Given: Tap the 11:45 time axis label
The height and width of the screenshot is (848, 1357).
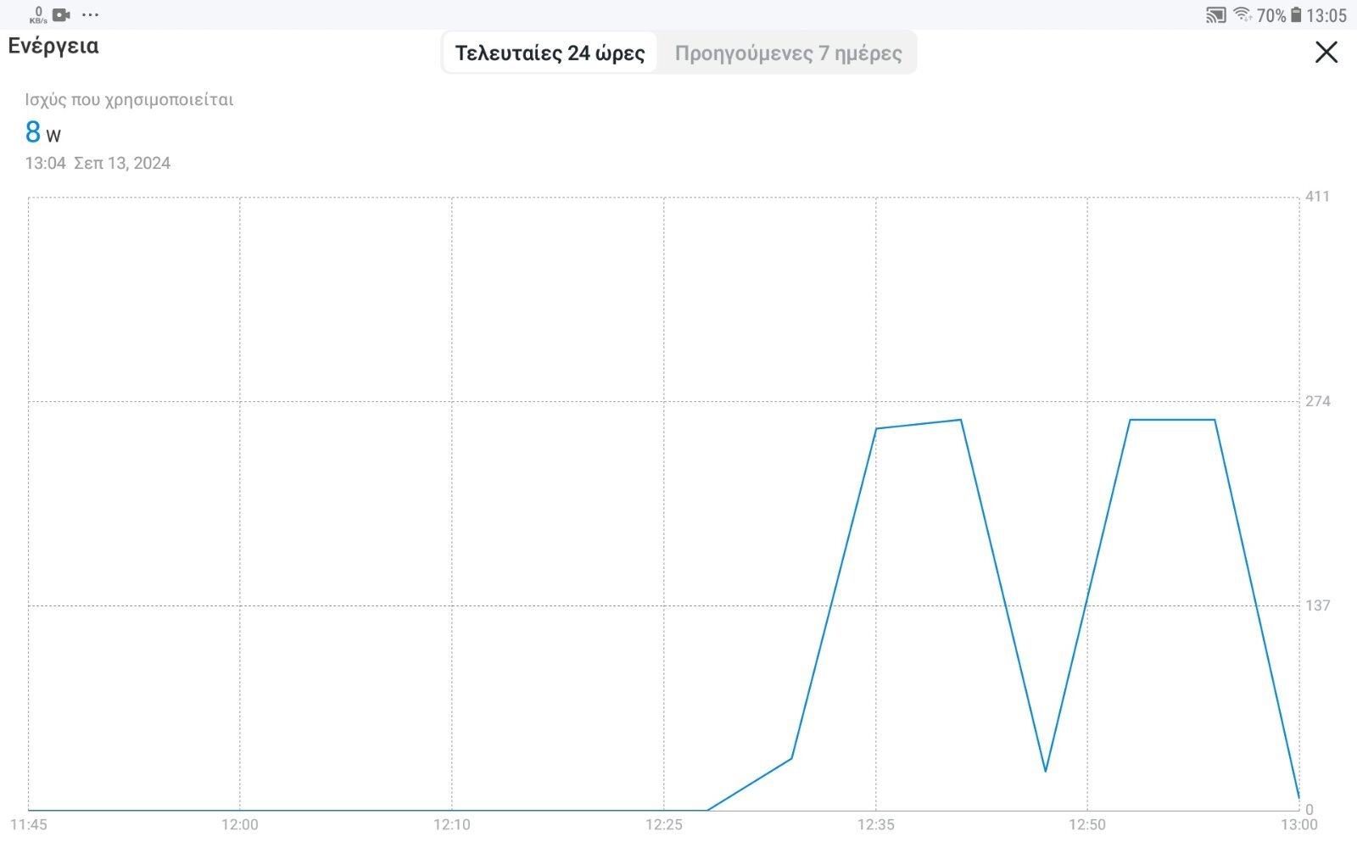Looking at the screenshot, I should point(29,824).
